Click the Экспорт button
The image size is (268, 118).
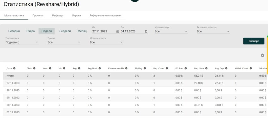click(x=253, y=41)
